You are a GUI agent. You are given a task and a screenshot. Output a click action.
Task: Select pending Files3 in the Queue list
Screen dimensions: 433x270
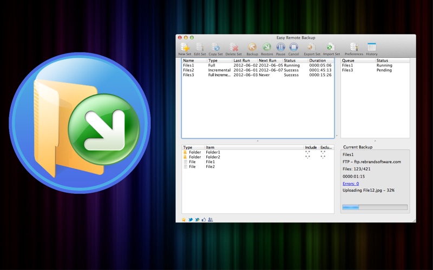(347, 70)
